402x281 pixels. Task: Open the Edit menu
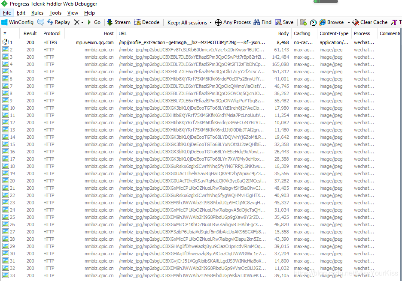tap(21, 13)
